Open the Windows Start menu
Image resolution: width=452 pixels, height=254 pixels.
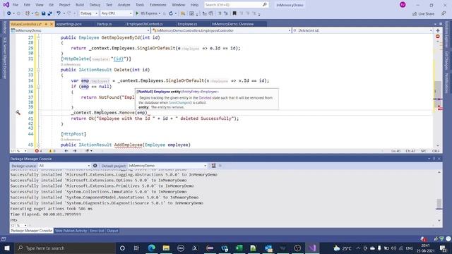[x=7, y=248]
